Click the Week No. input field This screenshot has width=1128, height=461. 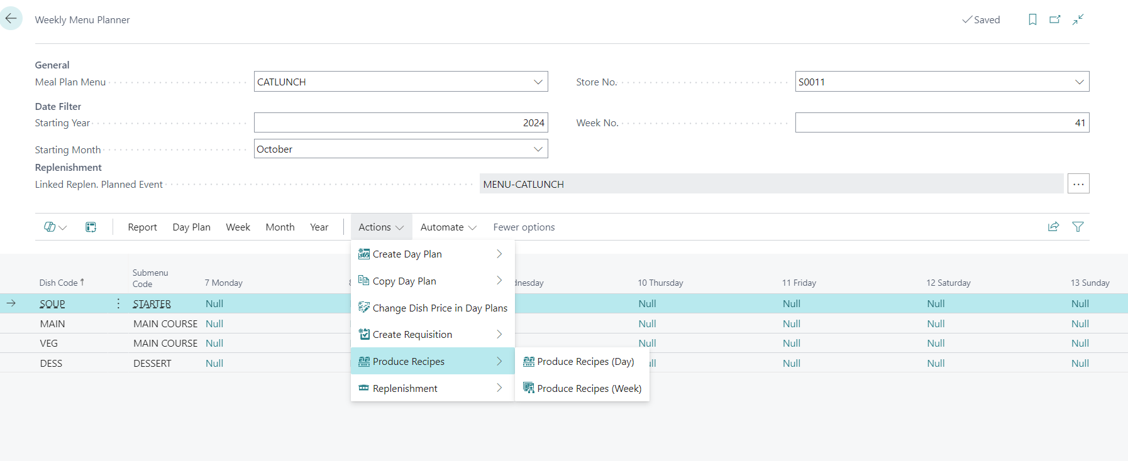click(x=941, y=122)
